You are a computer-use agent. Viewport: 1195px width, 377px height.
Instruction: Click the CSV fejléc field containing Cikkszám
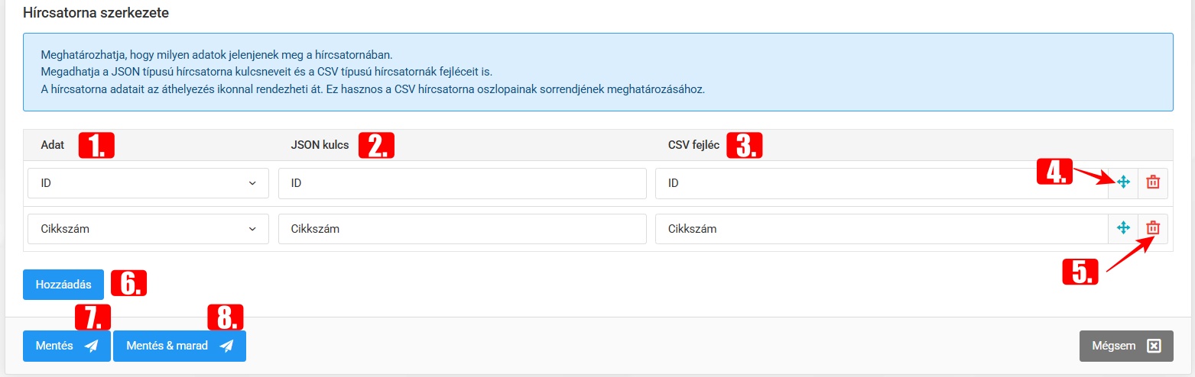coord(882,229)
